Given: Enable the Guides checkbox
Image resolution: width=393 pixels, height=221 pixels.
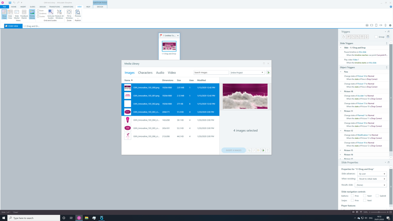Looking at the screenshot, I should click(38, 17).
